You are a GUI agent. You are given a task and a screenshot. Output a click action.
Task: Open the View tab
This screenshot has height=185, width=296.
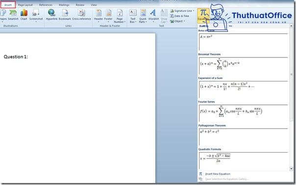[x=94, y=5]
